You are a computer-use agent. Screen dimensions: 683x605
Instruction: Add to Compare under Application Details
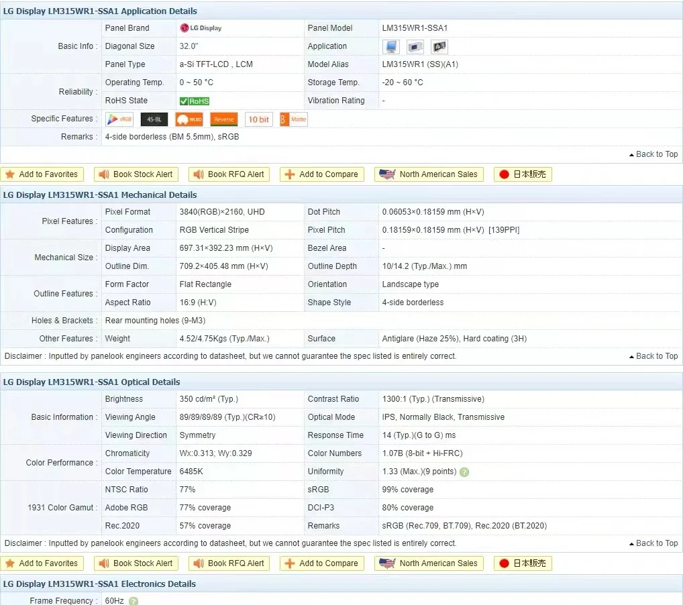(x=322, y=174)
